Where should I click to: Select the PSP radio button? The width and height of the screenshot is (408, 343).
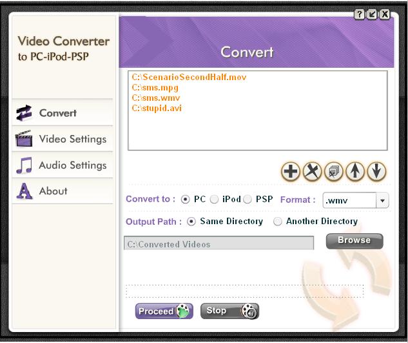[x=248, y=200]
